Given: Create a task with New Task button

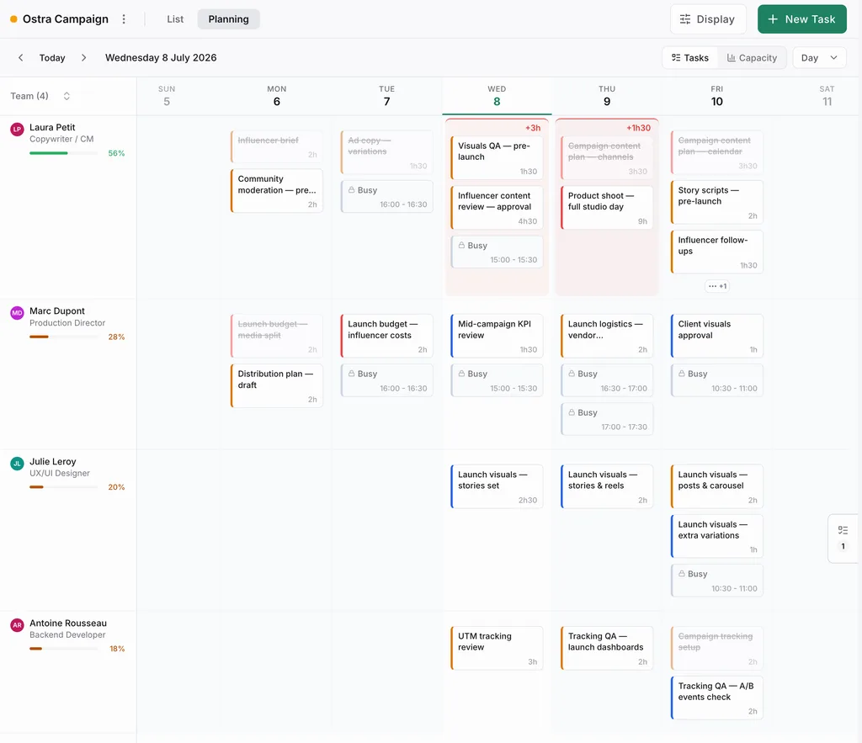Looking at the screenshot, I should coord(802,19).
